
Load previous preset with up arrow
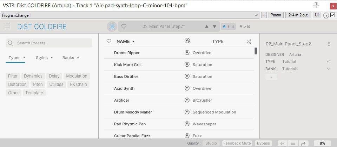coord(206,27)
